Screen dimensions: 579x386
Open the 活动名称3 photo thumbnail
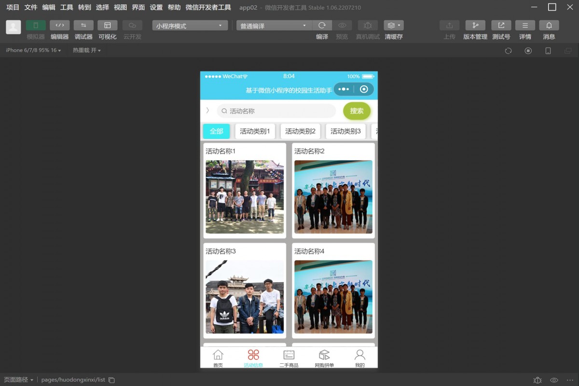pos(245,297)
